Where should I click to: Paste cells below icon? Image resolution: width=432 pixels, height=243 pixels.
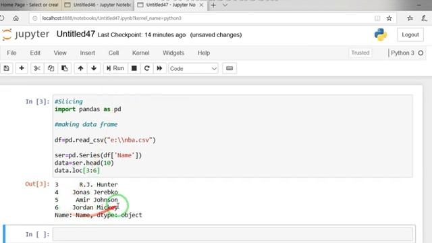tap(65, 68)
